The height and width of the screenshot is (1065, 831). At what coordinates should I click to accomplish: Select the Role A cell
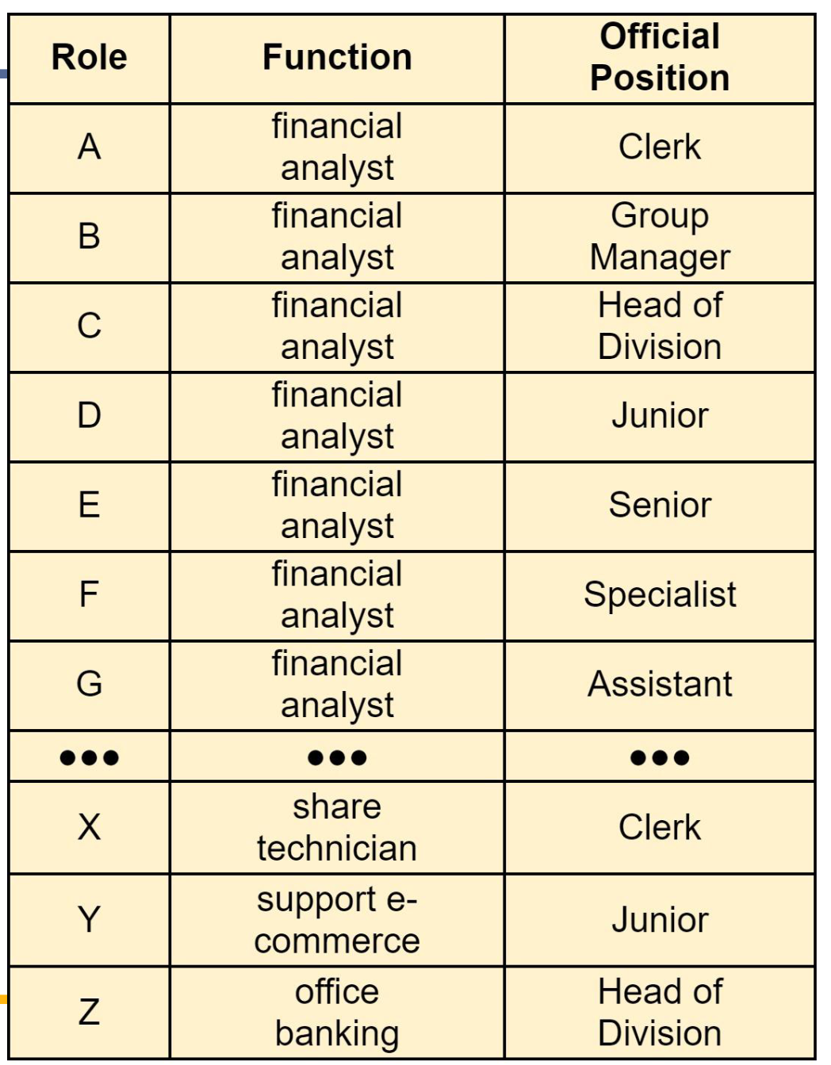coord(89,147)
